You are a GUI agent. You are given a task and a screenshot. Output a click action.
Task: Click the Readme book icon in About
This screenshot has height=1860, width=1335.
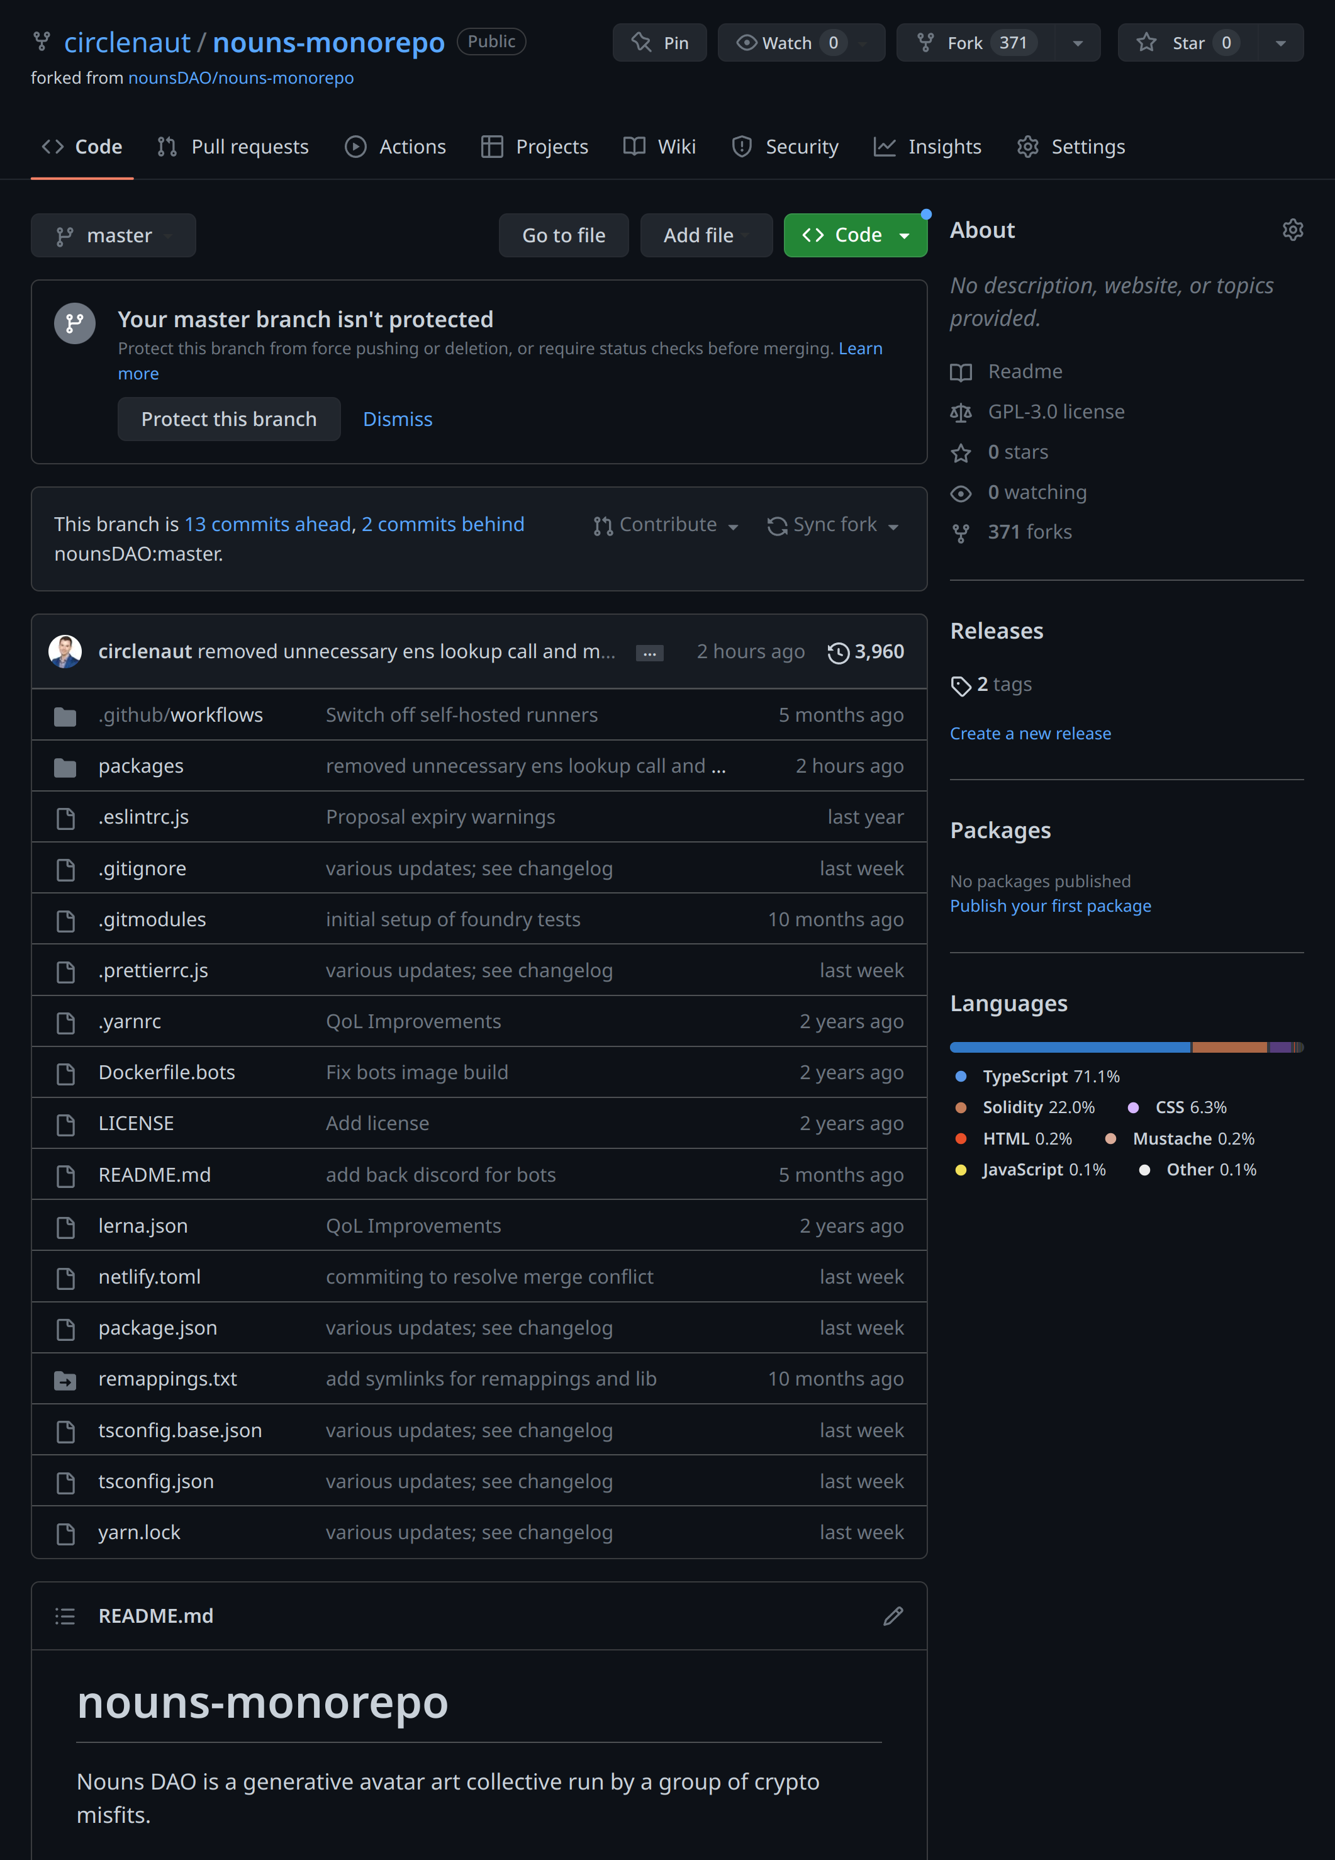coord(960,373)
